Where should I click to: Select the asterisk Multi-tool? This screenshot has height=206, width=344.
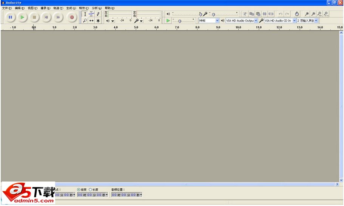tap(98, 21)
